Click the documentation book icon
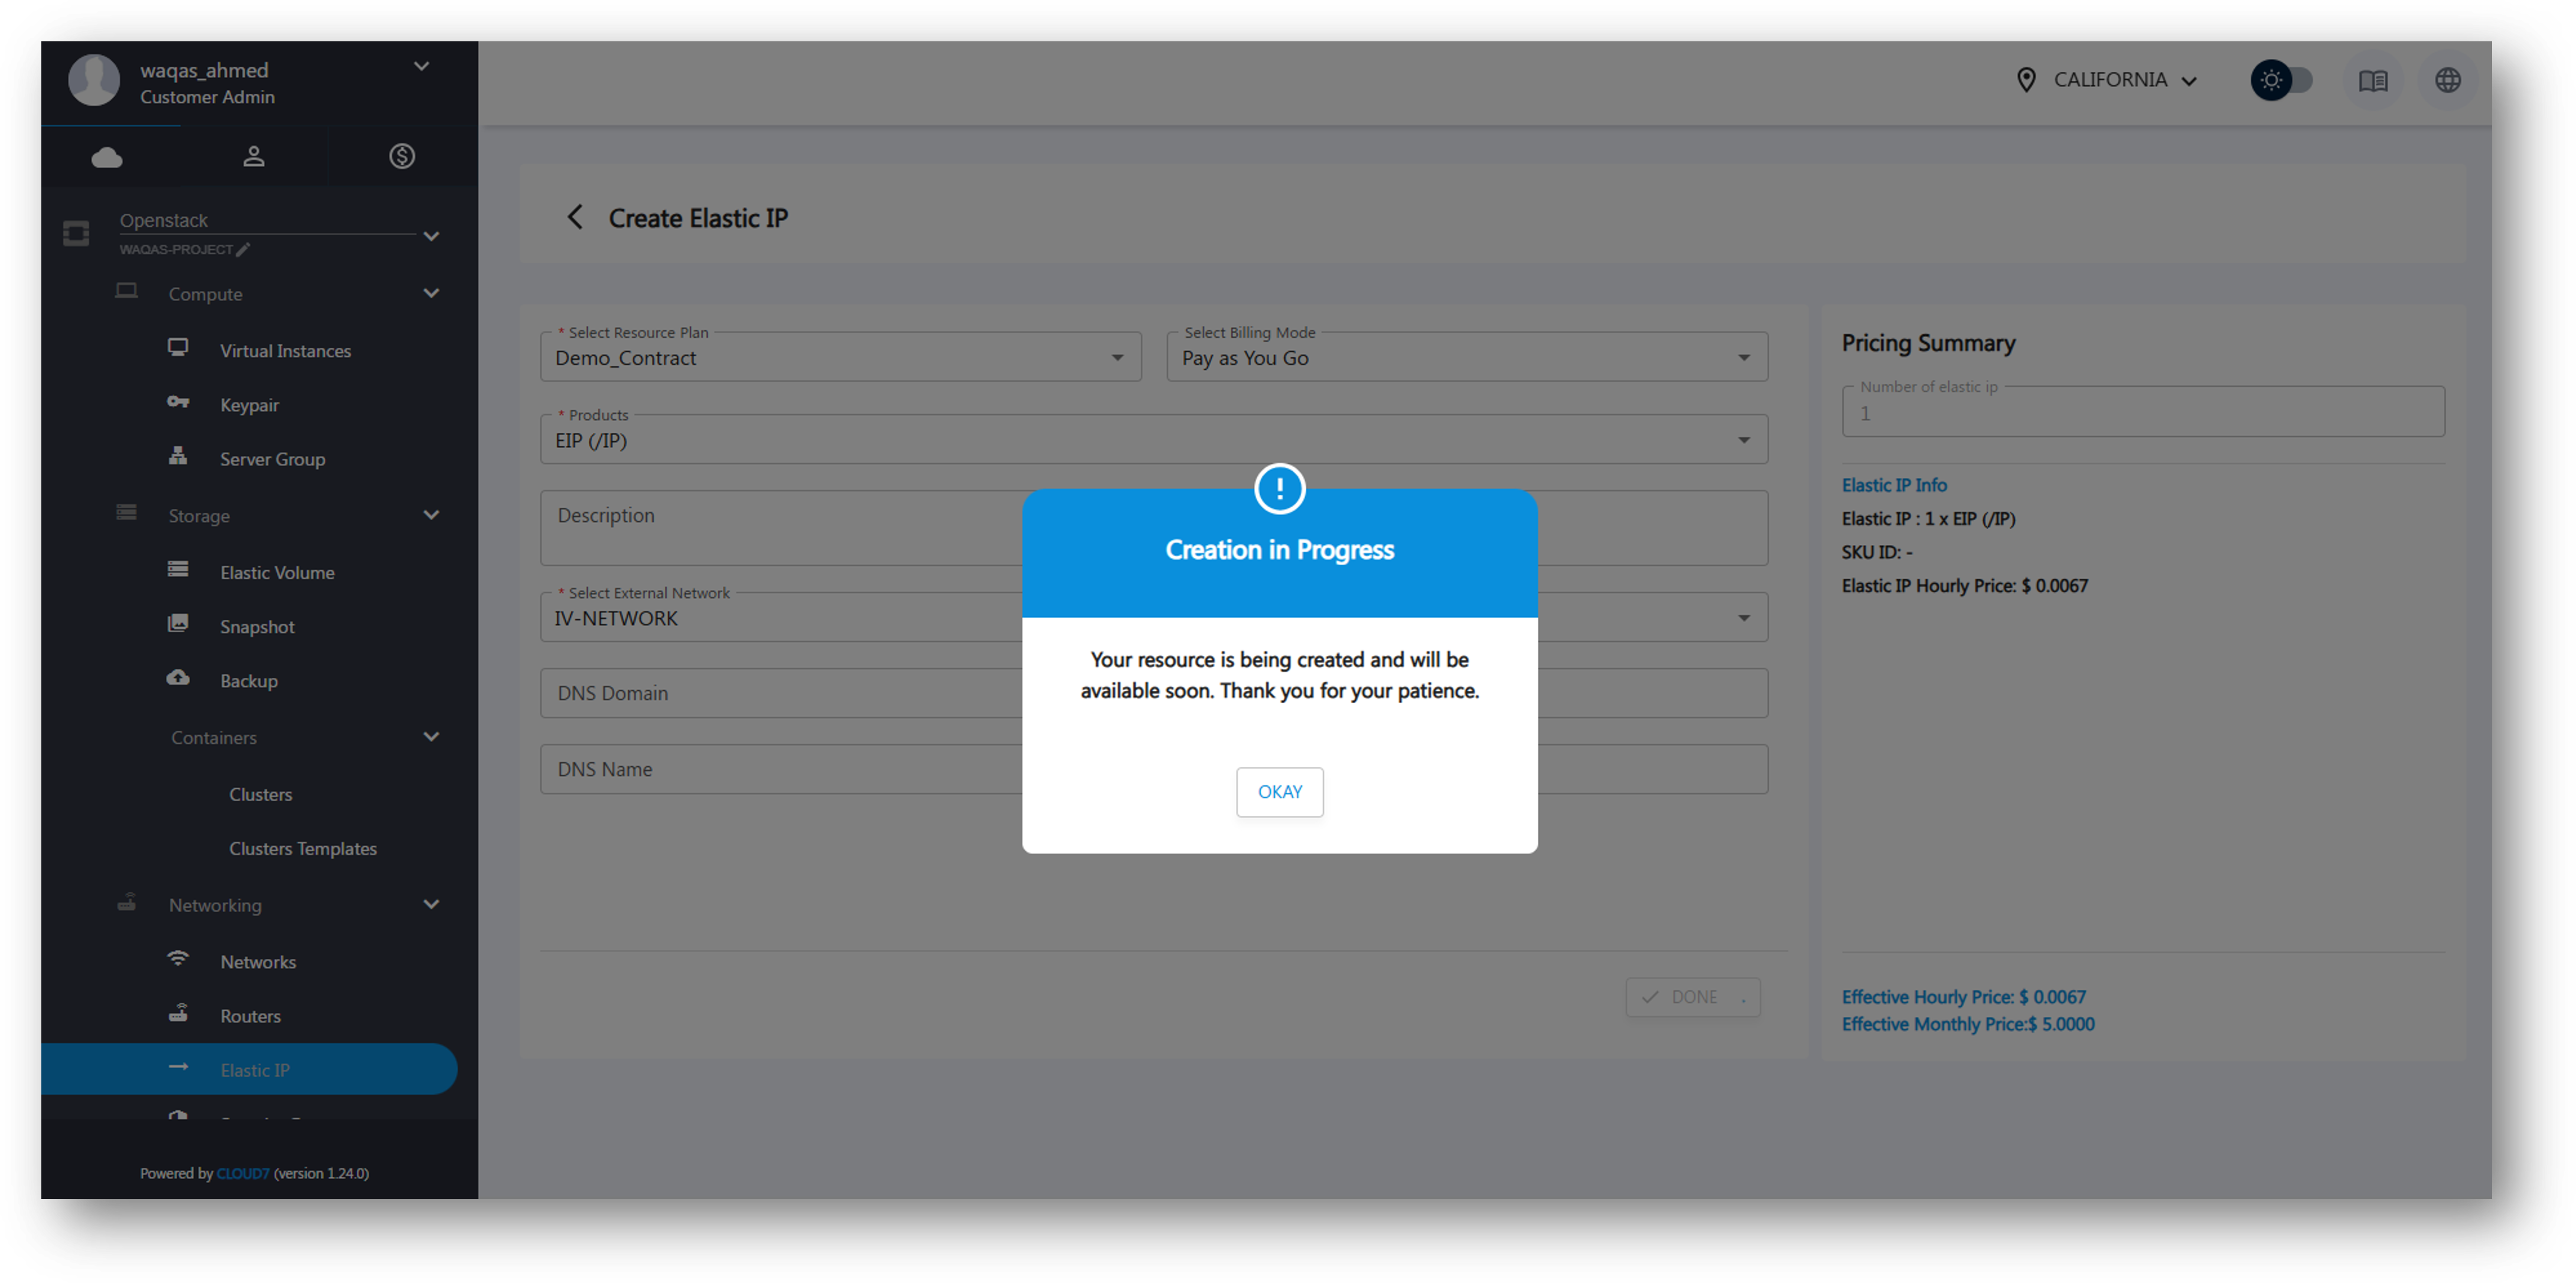Screen dimensions: 2576x1283 (x=2373, y=81)
